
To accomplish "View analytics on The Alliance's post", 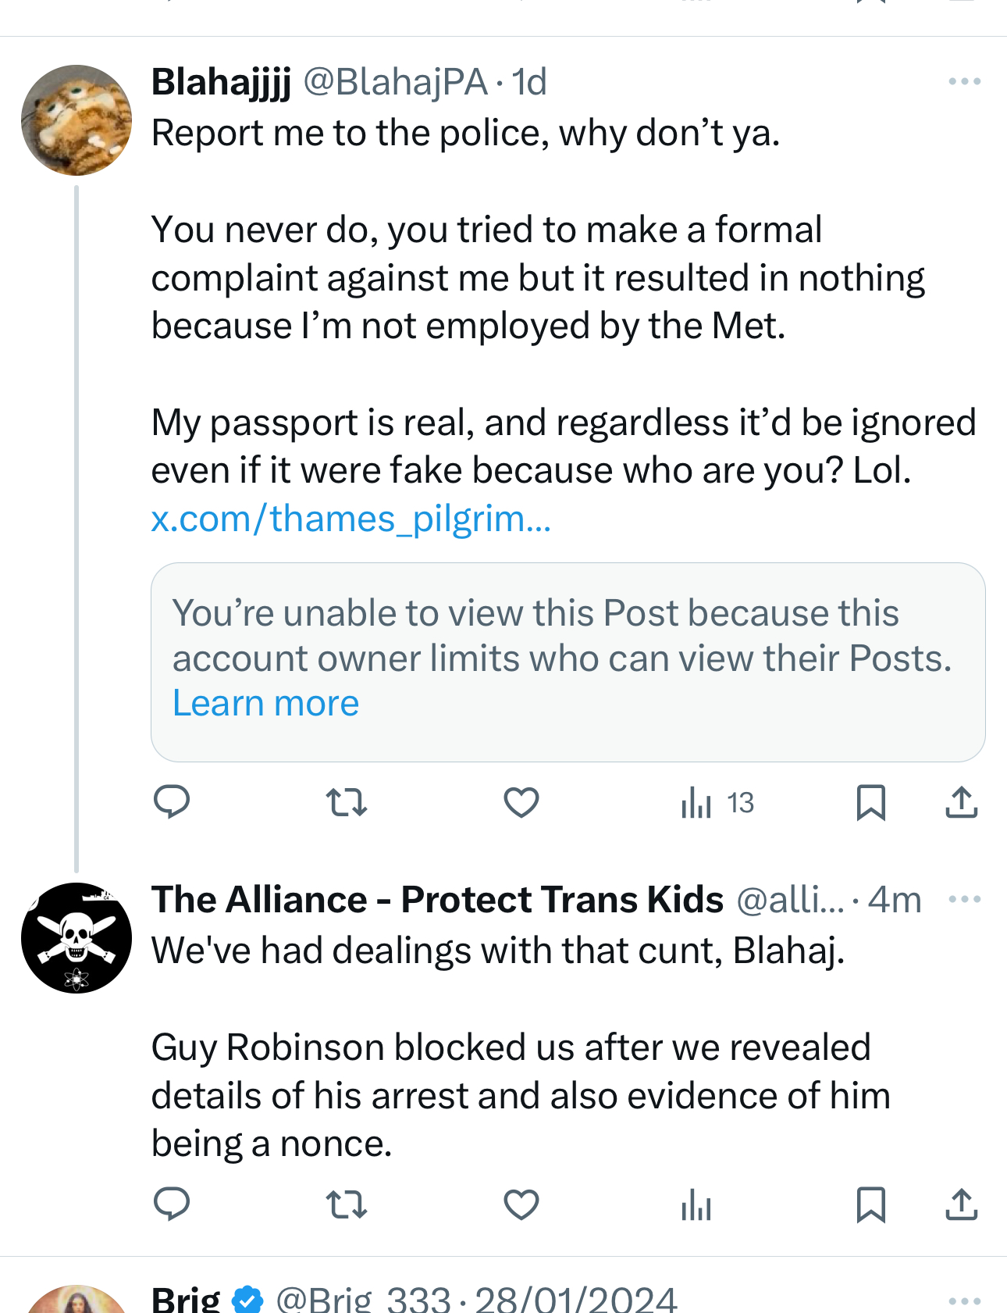I will point(696,1204).
